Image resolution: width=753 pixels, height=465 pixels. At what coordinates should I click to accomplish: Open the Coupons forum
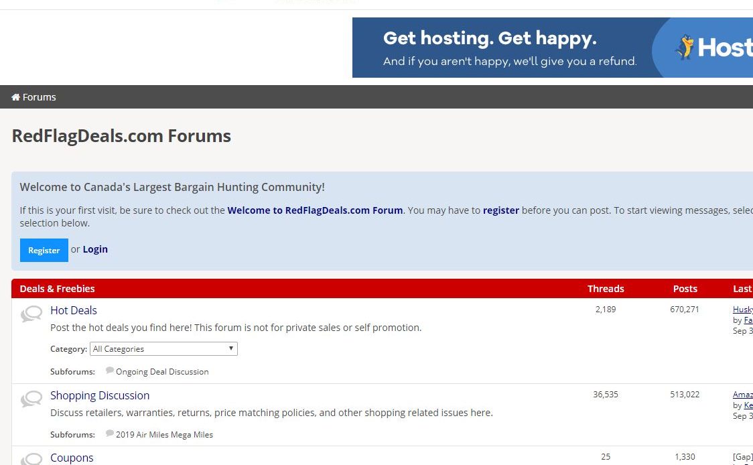click(72, 458)
